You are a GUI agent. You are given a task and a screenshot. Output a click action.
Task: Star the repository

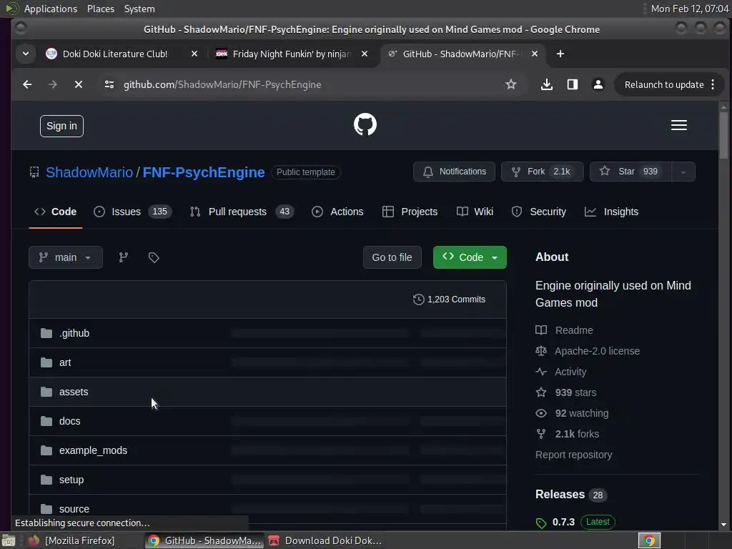click(x=630, y=172)
